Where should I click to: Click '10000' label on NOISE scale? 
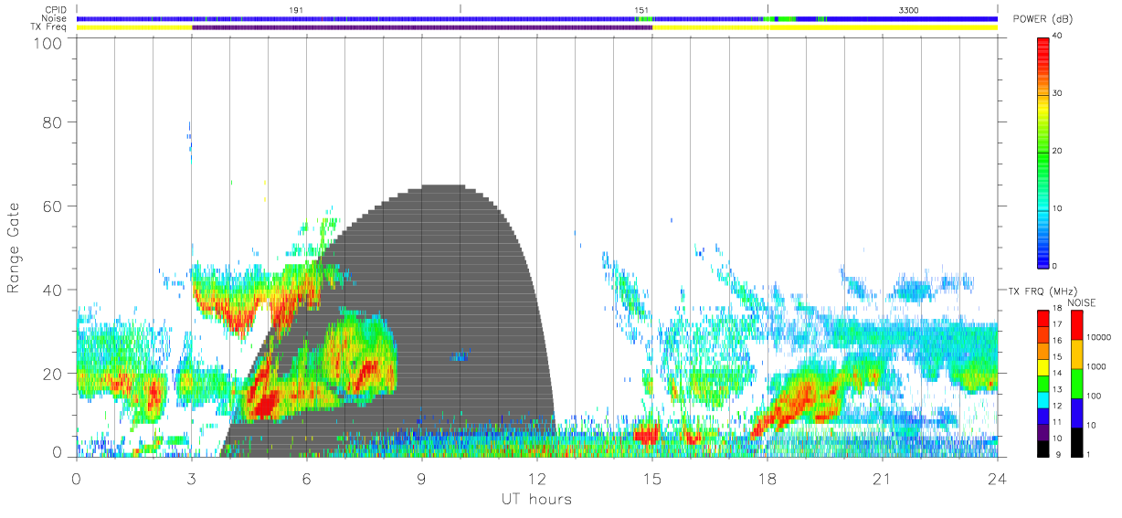point(1098,336)
